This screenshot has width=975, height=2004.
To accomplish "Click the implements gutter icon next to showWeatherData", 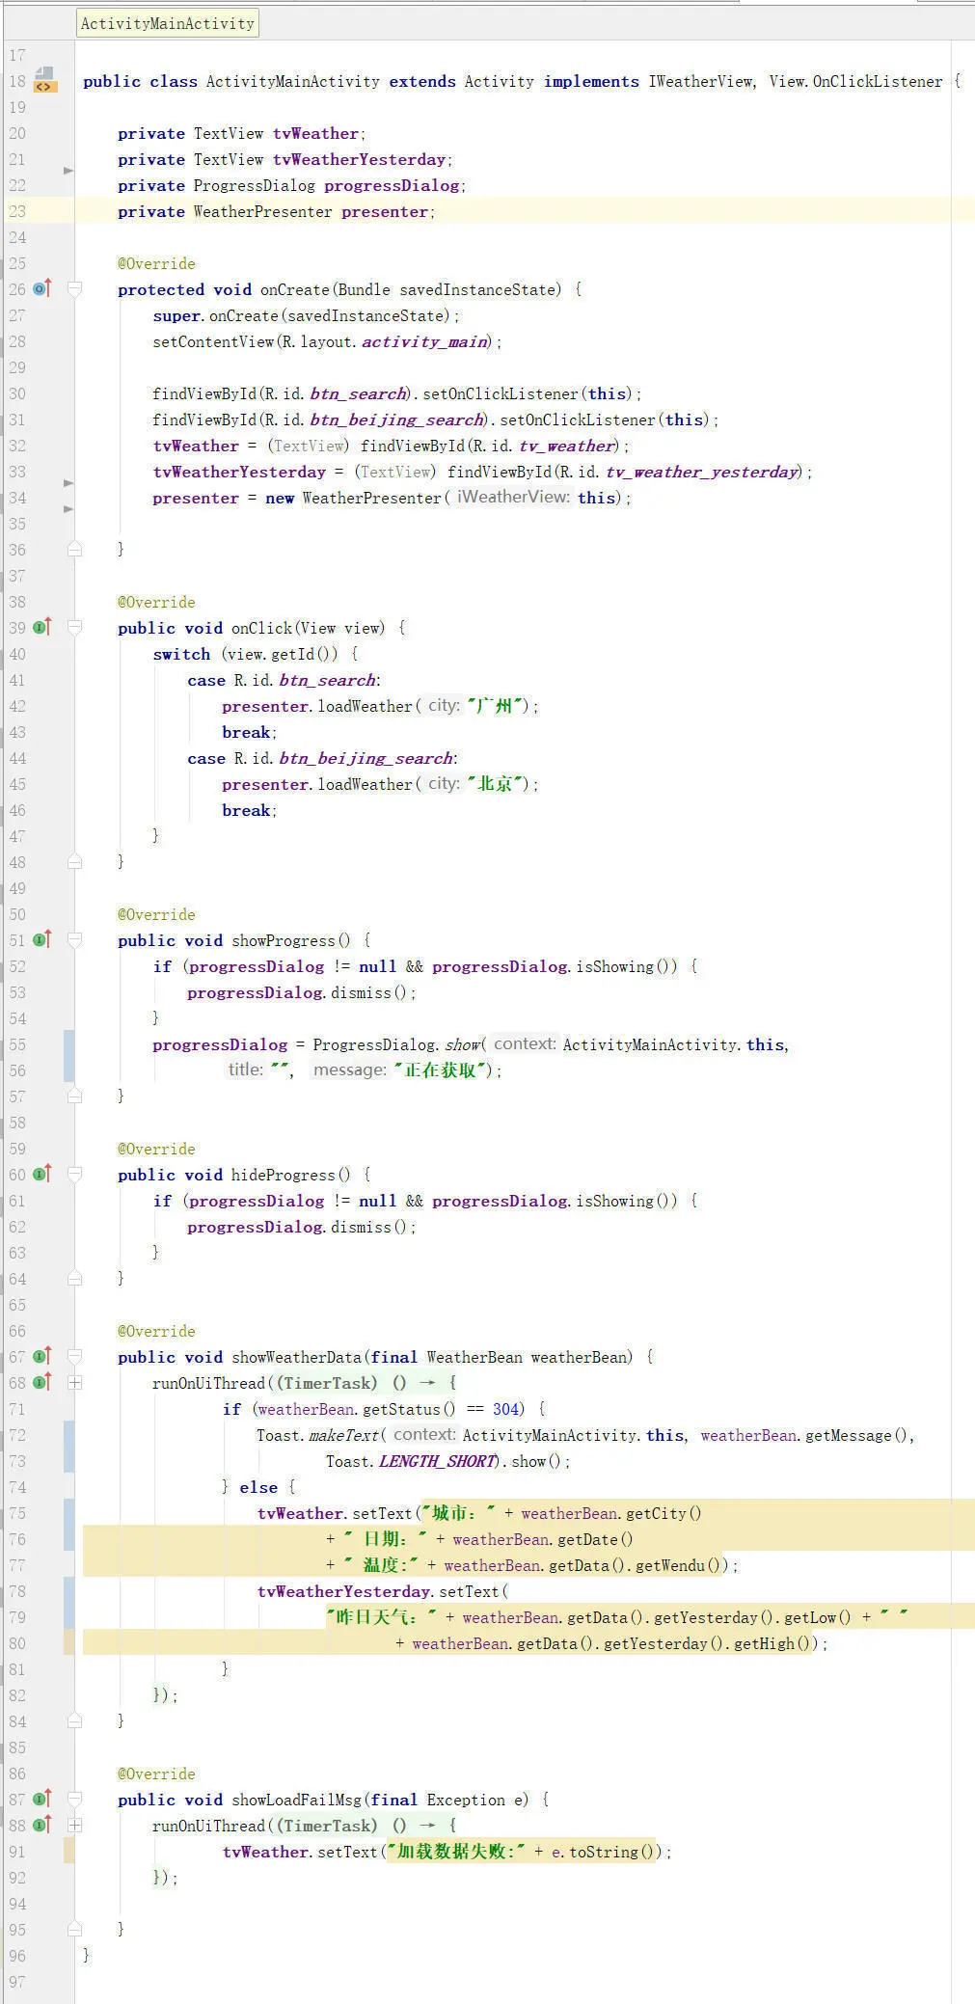I will tap(42, 1356).
